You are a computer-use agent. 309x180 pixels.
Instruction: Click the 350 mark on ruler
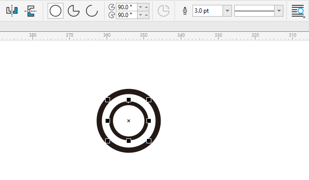tap(143, 35)
